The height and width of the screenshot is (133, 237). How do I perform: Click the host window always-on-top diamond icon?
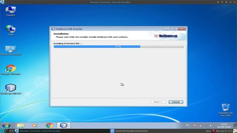218,2
